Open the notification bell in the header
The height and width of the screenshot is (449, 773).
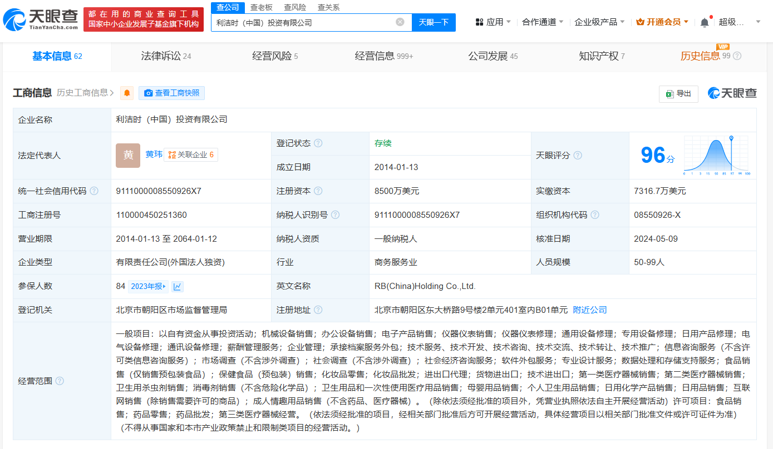click(705, 22)
